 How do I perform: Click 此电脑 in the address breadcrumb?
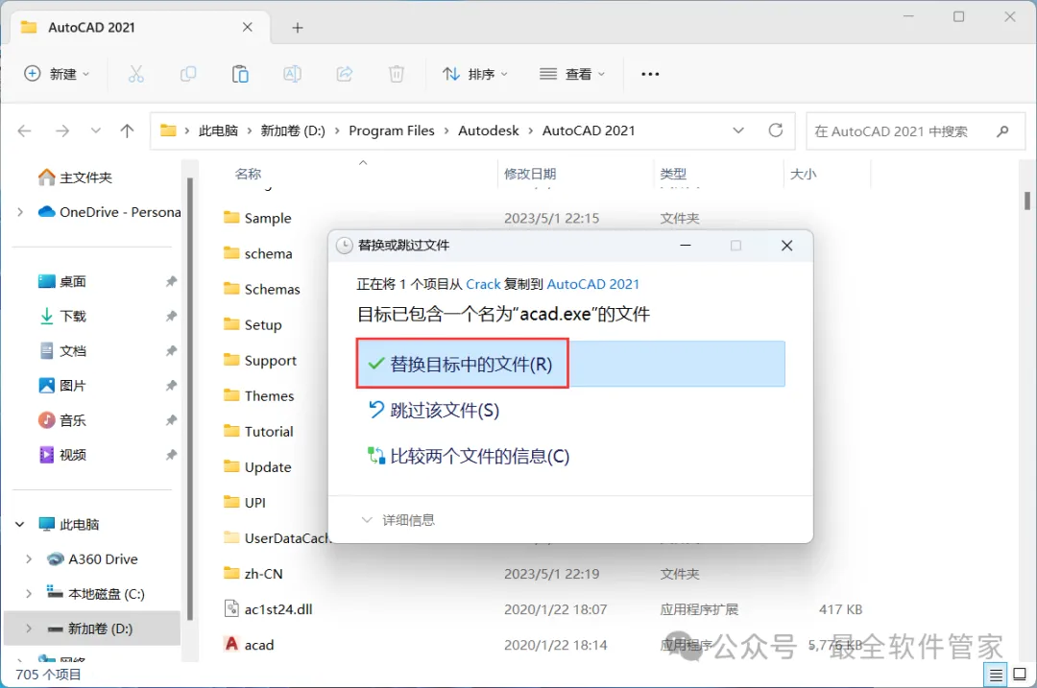218,130
